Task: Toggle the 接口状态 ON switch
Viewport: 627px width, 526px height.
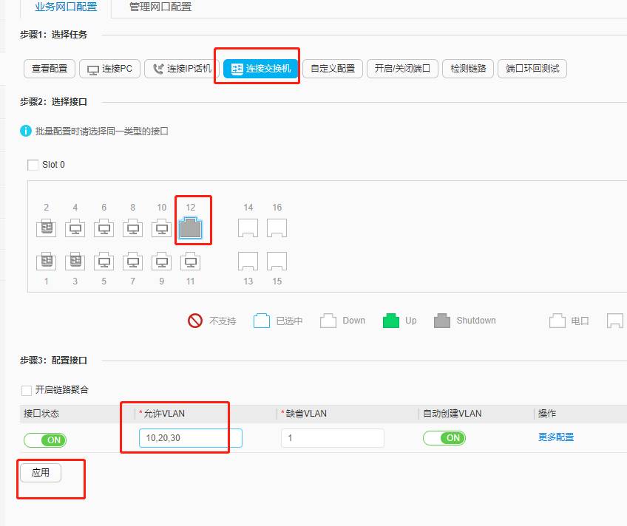Action: pyautogui.click(x=45, y=440)
